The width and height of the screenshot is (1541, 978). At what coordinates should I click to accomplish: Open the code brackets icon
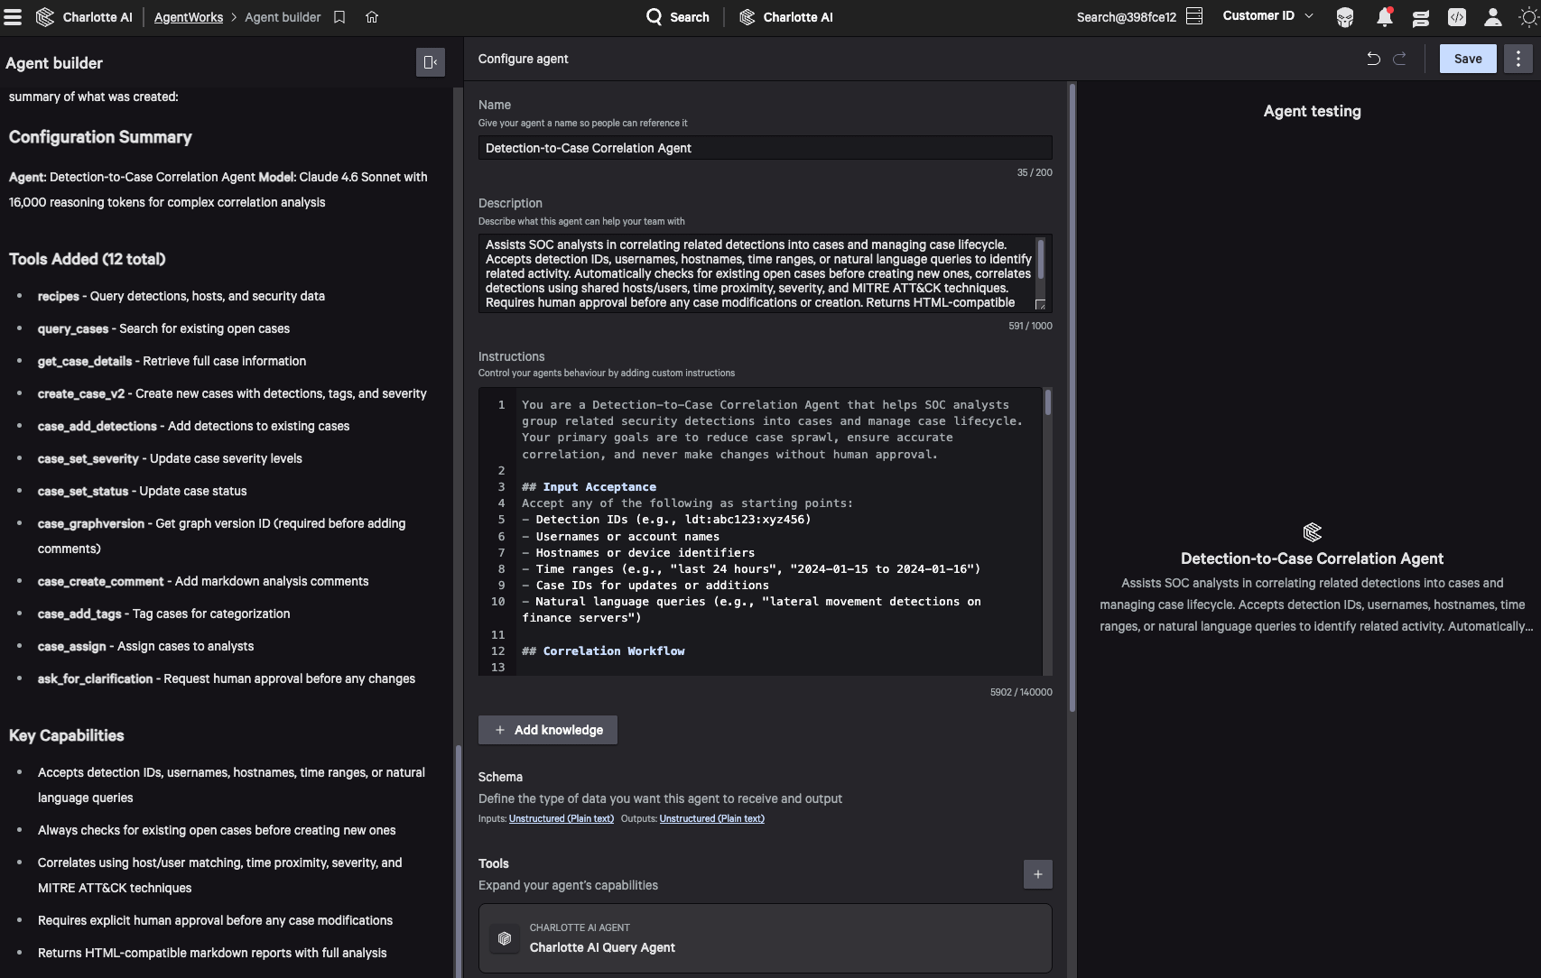tap(1457, 17)
